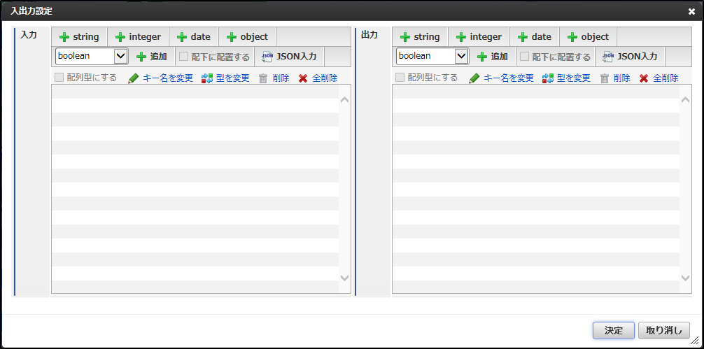Screen dimensions: 704x349
Task: Check 配列型にする in the 入力 panel
Action: 59,78
